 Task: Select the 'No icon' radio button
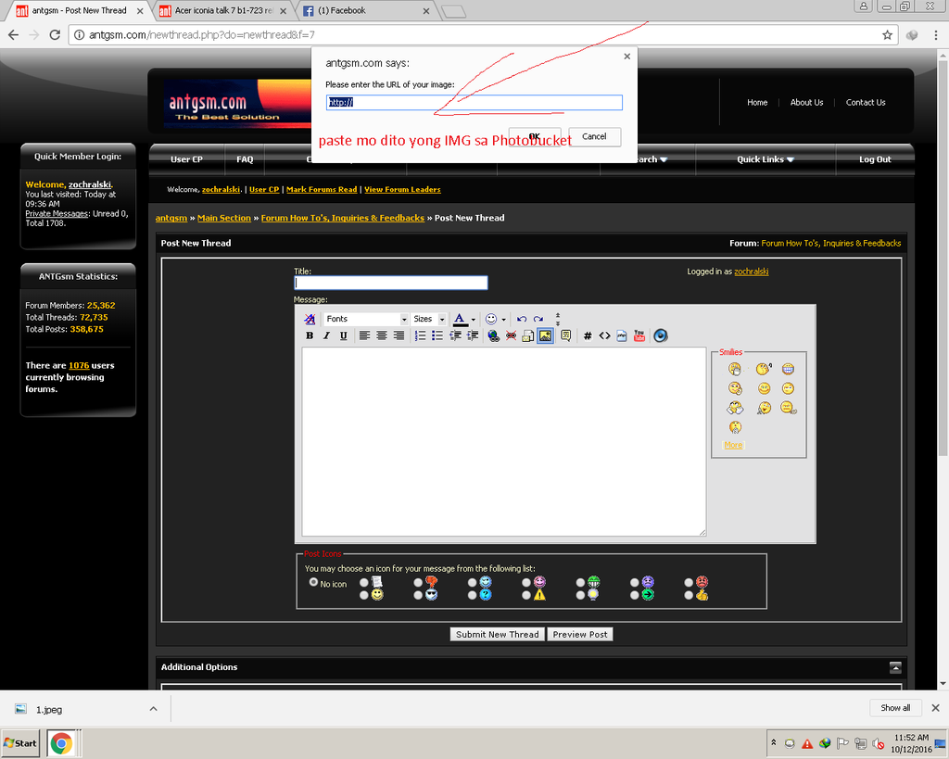tap(313, 583)
